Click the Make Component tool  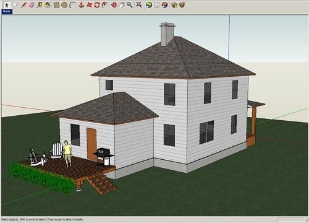pos(15,5)
